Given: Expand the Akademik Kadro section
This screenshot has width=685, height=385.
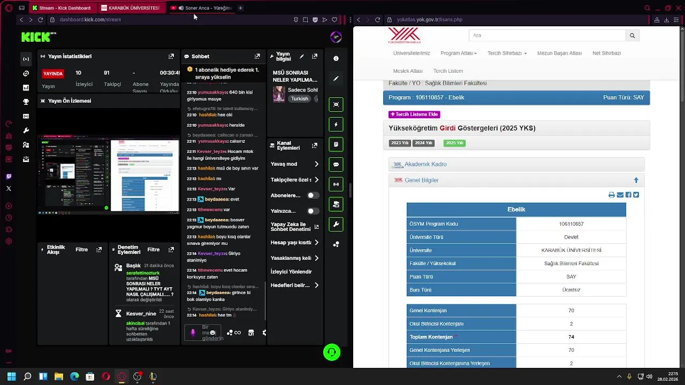Looking at the screenshot, I should [425, 164].
